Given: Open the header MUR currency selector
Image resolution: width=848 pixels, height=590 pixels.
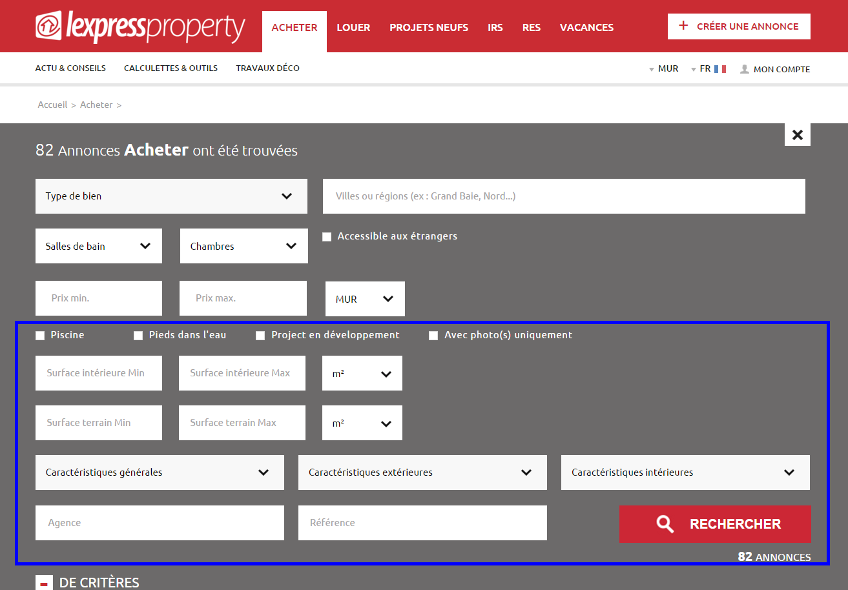Looking at the screenshot, I should point(664,68).
